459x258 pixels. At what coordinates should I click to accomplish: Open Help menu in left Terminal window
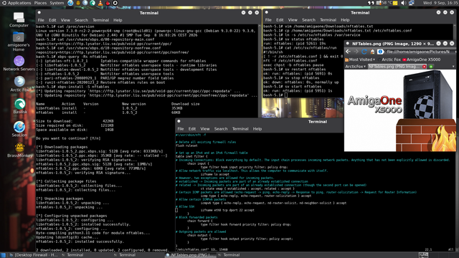point(118,20)
